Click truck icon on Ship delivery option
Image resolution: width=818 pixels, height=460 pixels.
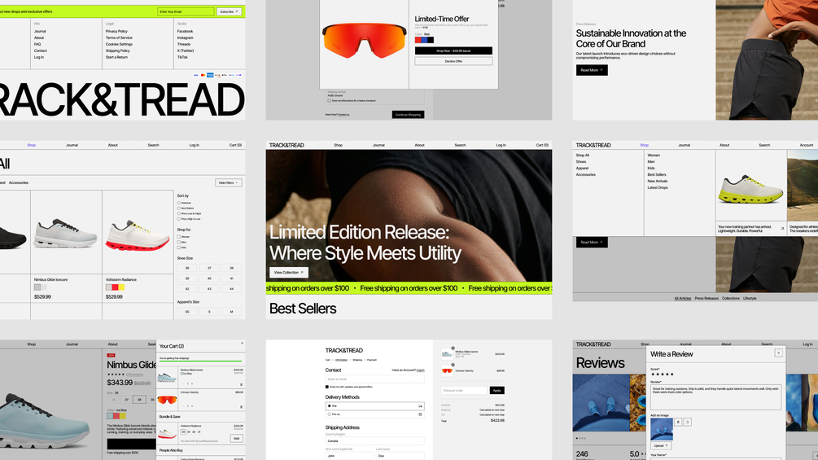(x=420, y=405)
